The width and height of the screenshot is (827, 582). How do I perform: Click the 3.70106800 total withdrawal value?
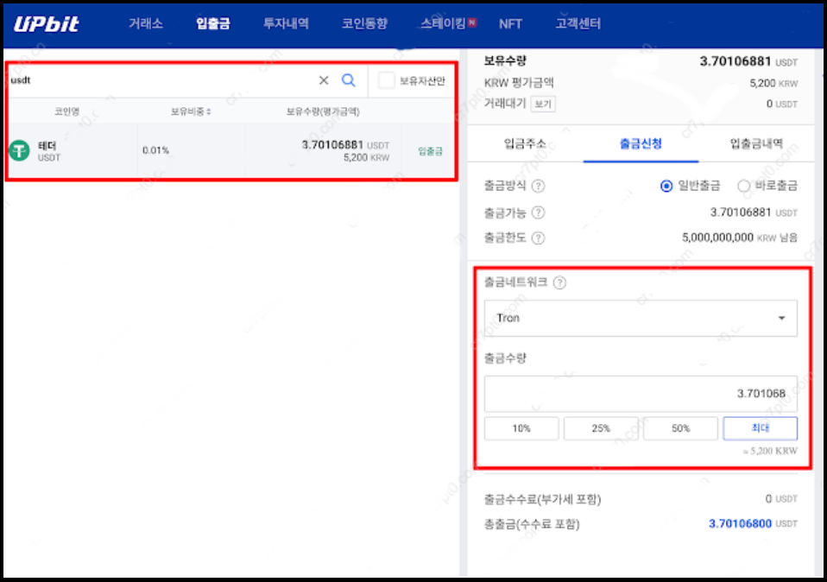[740, 523]
